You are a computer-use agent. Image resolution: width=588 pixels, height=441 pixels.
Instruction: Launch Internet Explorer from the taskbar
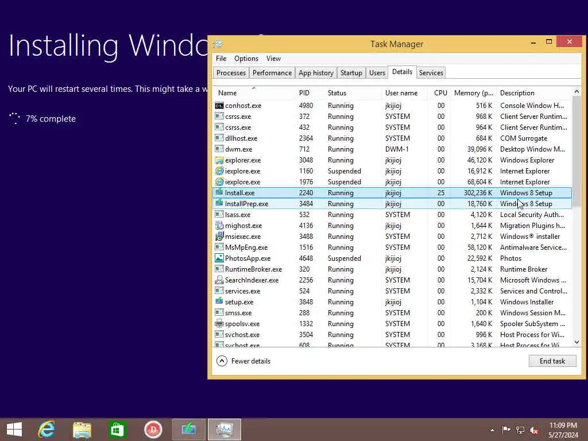click(47, 430)
